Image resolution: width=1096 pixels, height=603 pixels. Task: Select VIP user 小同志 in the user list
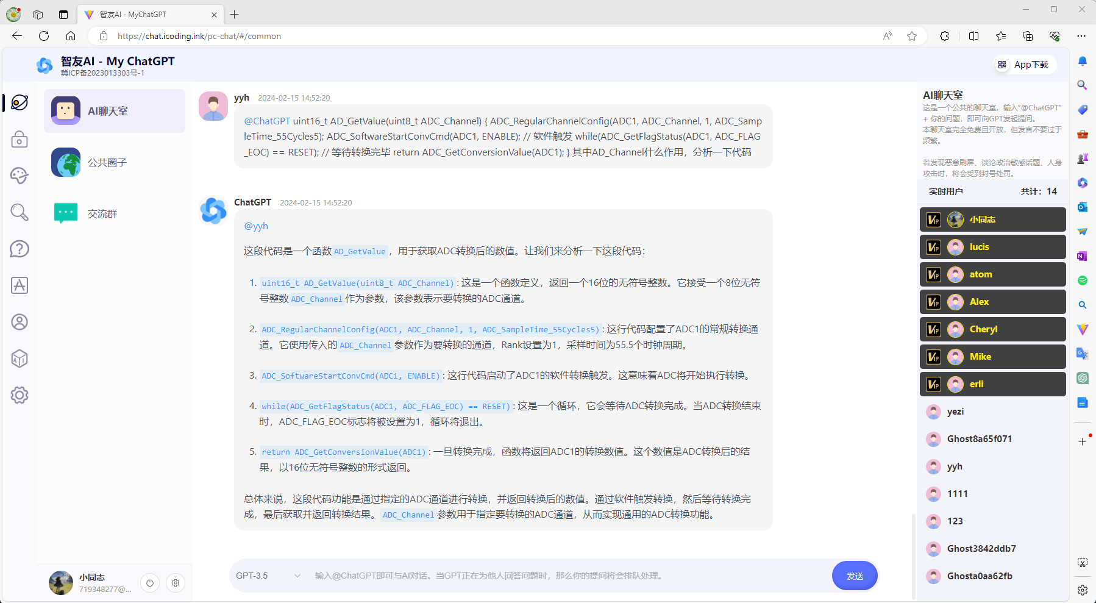point(992,219)
